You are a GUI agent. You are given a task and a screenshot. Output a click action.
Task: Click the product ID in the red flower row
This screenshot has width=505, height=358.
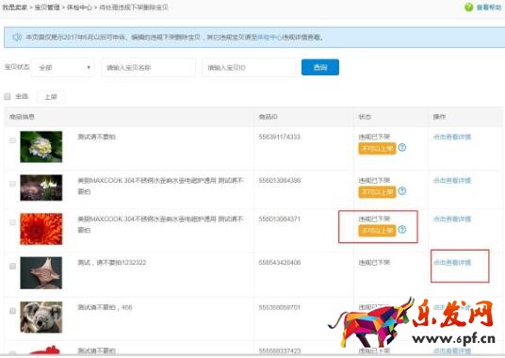279,220
